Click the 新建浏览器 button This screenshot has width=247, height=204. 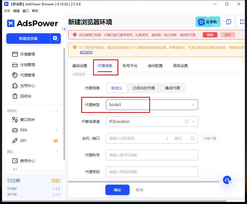[x=28, y=38]
